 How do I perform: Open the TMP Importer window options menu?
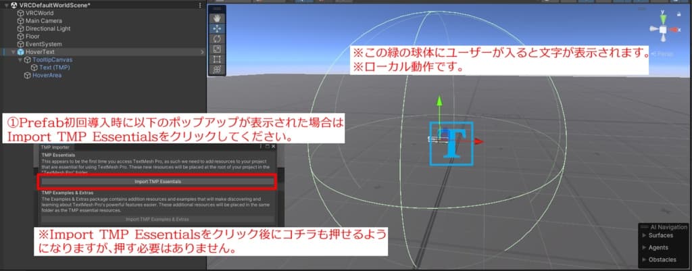[x=261, y=146]
